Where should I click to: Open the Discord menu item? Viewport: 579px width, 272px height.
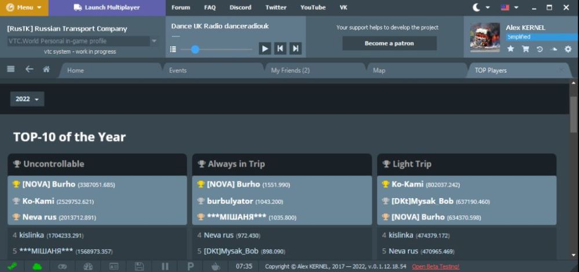pyautogui.click(x=240, y=8)
